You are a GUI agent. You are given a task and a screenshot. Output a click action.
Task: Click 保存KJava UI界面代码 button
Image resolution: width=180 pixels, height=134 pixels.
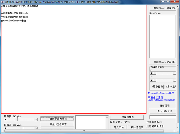point(163,62)
